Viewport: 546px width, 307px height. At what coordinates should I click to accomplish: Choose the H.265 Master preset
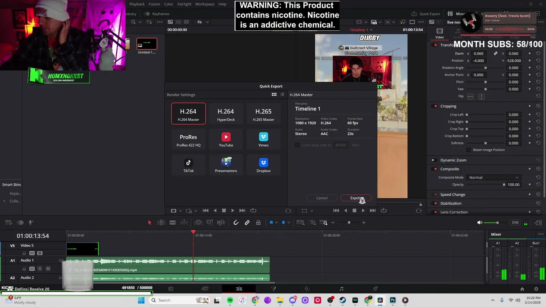click(263, 114)
